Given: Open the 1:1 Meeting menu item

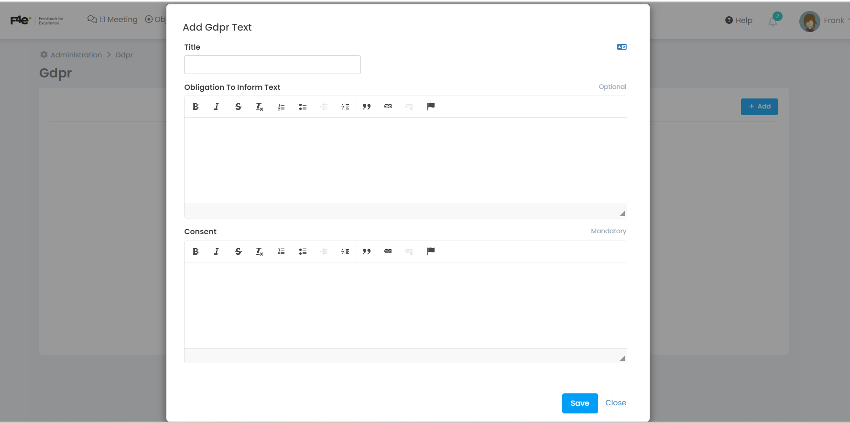Looking at the screenshot, I should (113, 20).
